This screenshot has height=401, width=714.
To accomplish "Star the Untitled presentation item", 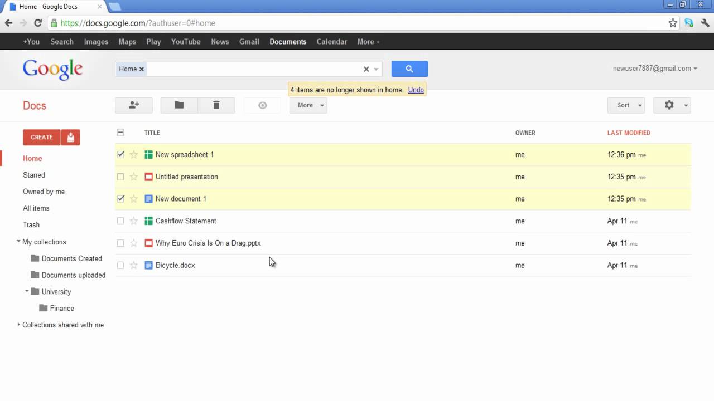I will [x=134, y=177].
